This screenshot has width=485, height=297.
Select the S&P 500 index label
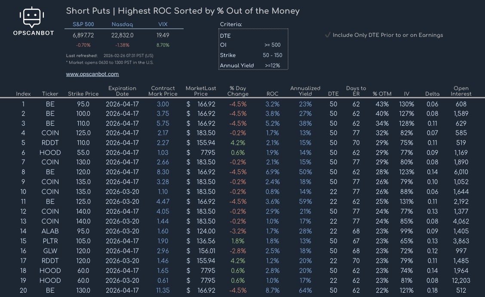(x=83, y=24)
